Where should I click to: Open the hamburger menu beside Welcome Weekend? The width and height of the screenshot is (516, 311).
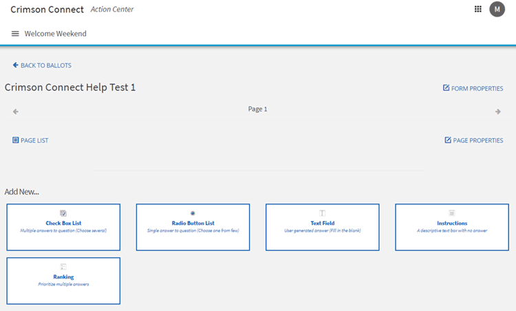point(15,34)
